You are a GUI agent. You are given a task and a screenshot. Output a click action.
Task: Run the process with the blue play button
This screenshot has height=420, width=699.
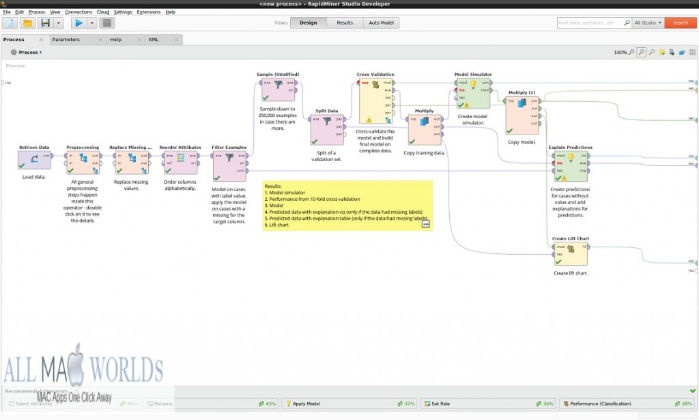tap(79, 23)
